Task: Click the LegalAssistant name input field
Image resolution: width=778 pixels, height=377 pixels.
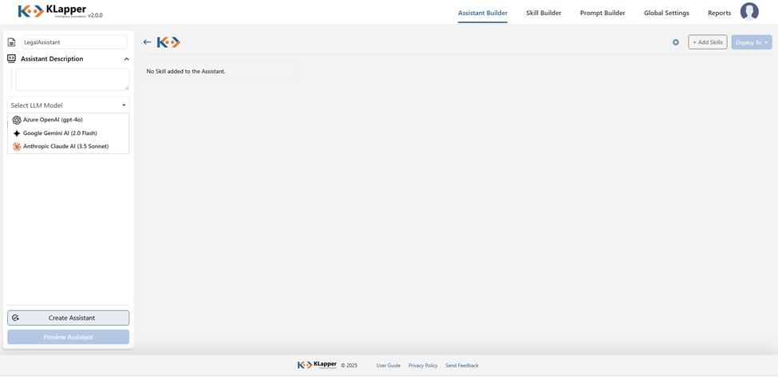Action: coord(74,42)
